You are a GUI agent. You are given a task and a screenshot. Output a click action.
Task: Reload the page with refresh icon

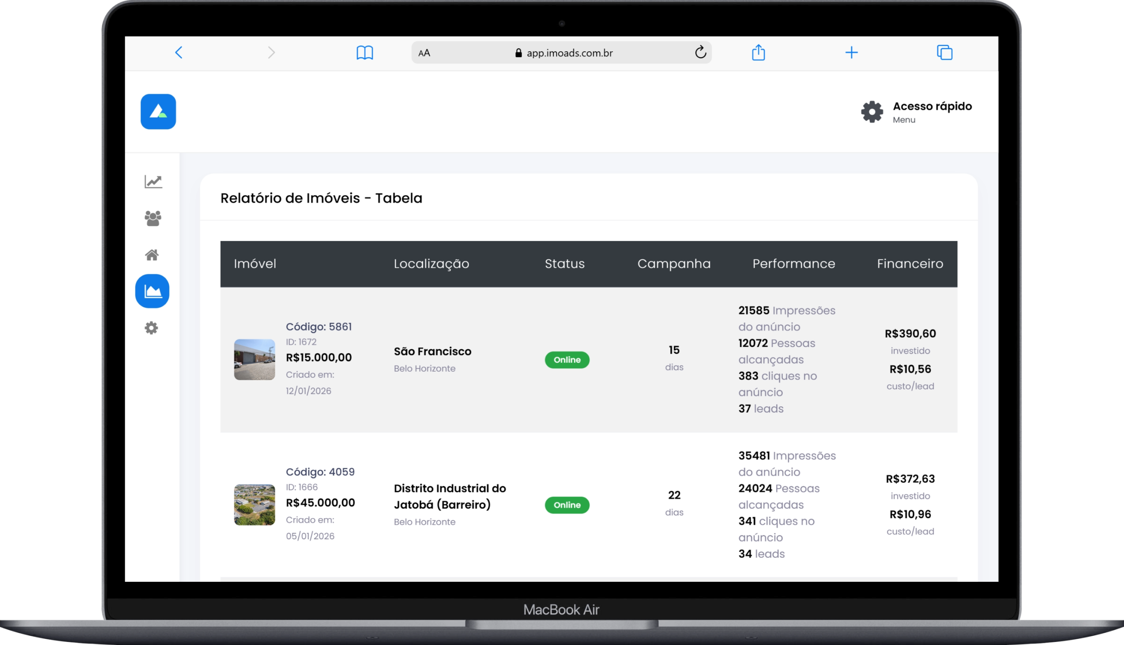(x=700, y=52)
